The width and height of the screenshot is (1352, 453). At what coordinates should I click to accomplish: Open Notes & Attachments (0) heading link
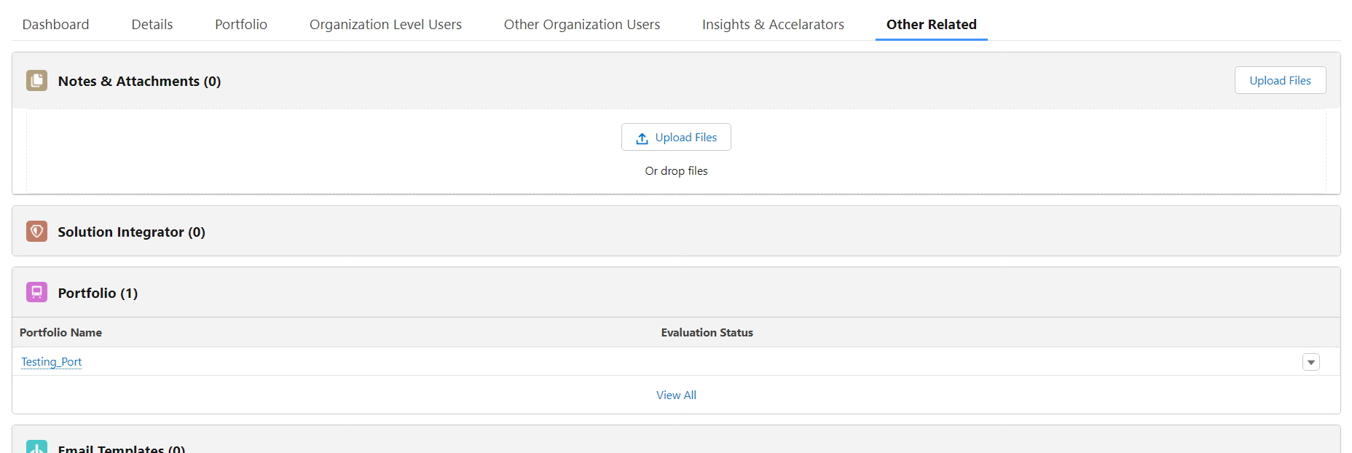coord(139,82)
